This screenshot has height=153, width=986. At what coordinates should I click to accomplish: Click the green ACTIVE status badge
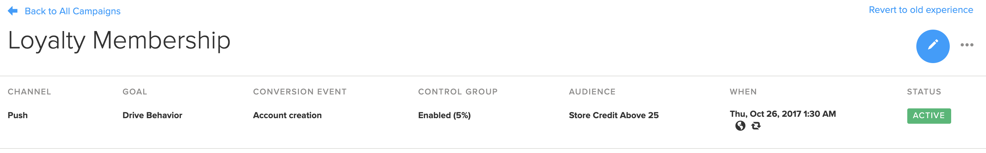point(929,116)
